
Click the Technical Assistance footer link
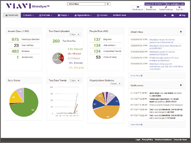163,140
